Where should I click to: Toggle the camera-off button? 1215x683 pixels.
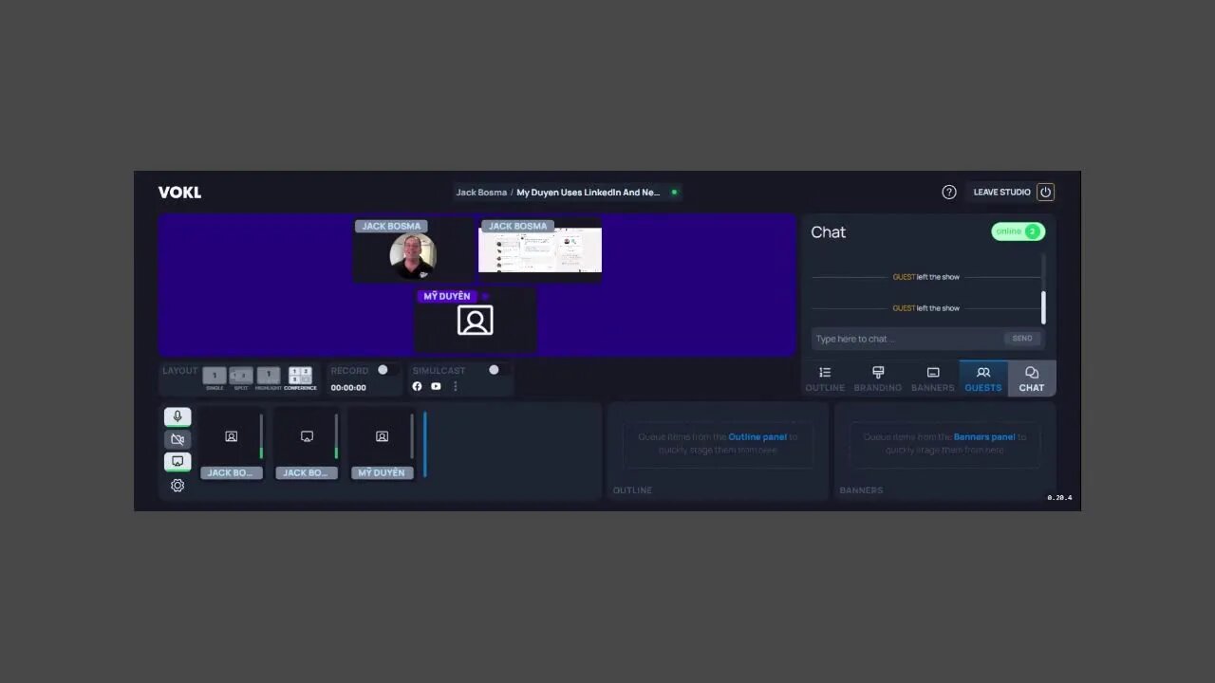[178, 439]
